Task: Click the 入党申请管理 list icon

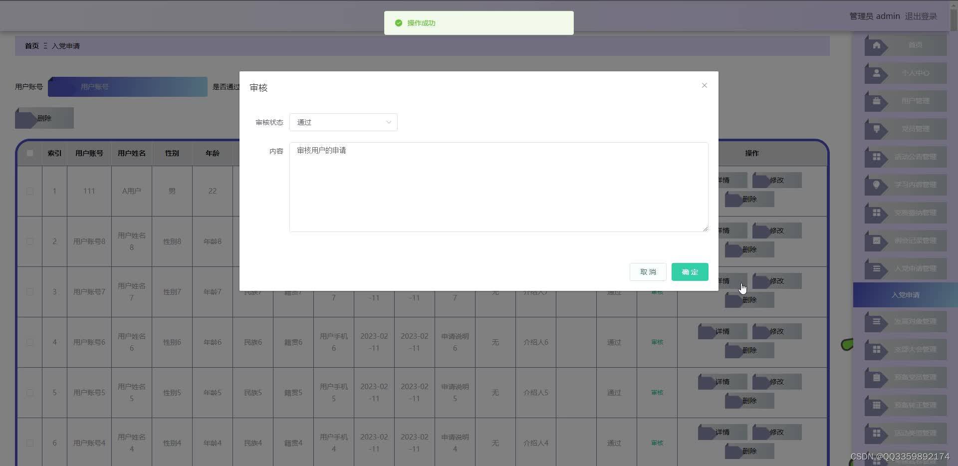Action: pyautogui.click(x=876, y=269)
